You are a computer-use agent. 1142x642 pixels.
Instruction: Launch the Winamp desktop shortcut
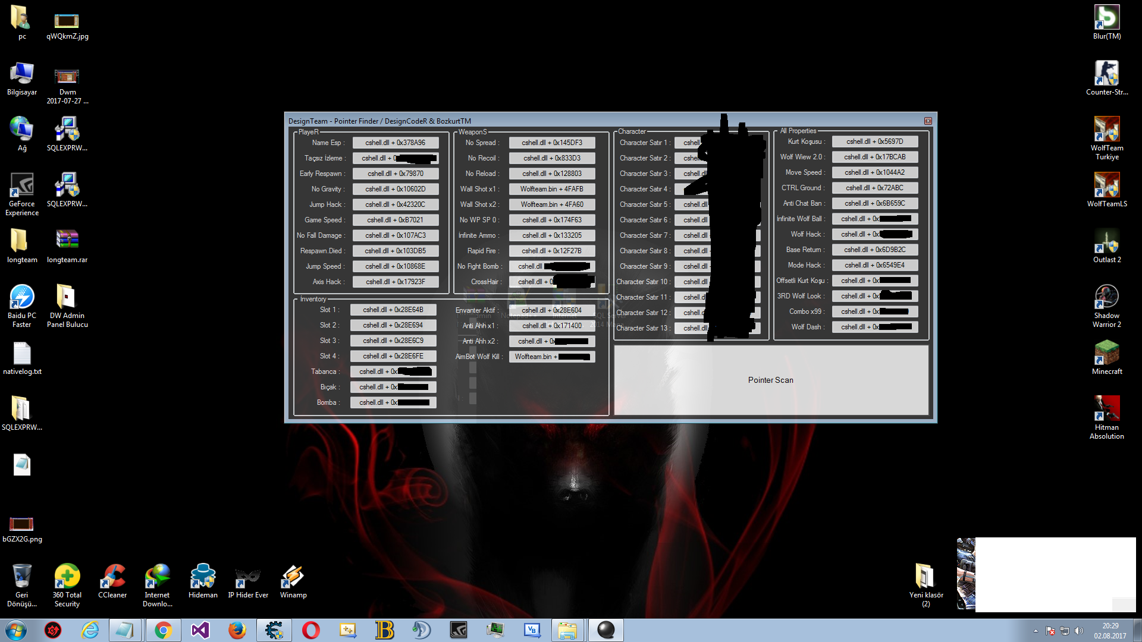[x=293, y=581]
